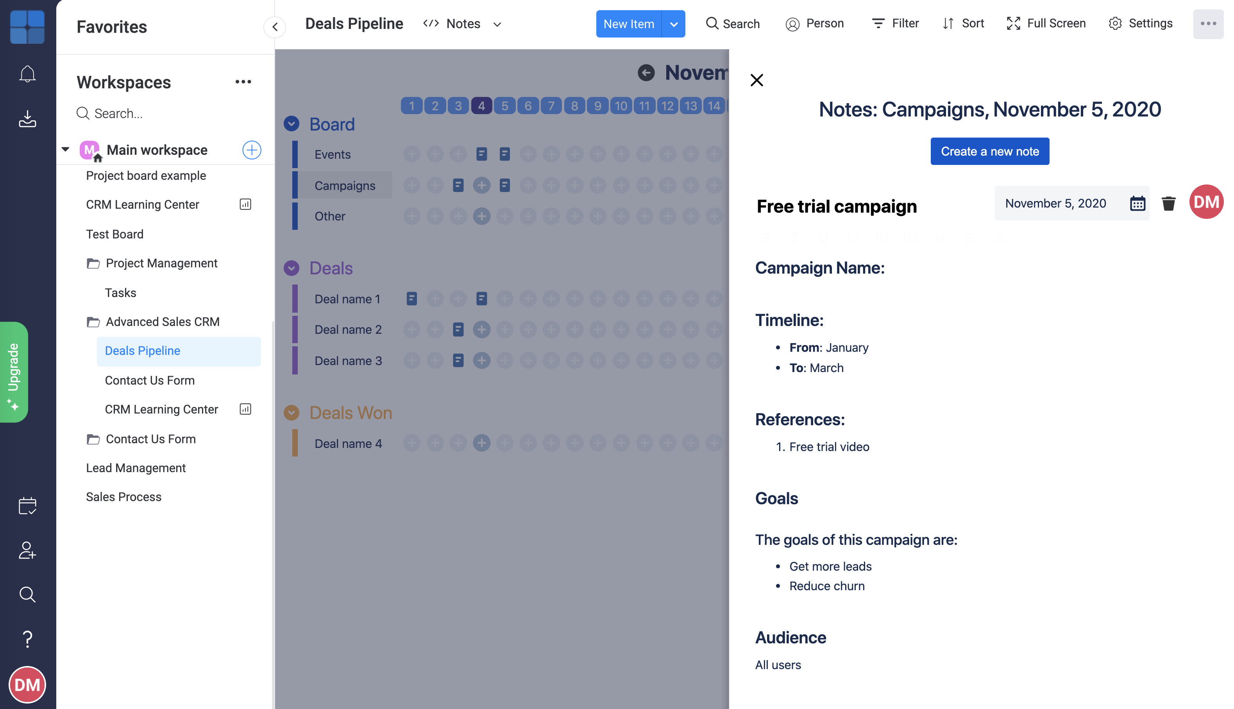This screenshot has height=709, width=1234.
Task: Select the Main workspace label
Action: click(157, 151)
